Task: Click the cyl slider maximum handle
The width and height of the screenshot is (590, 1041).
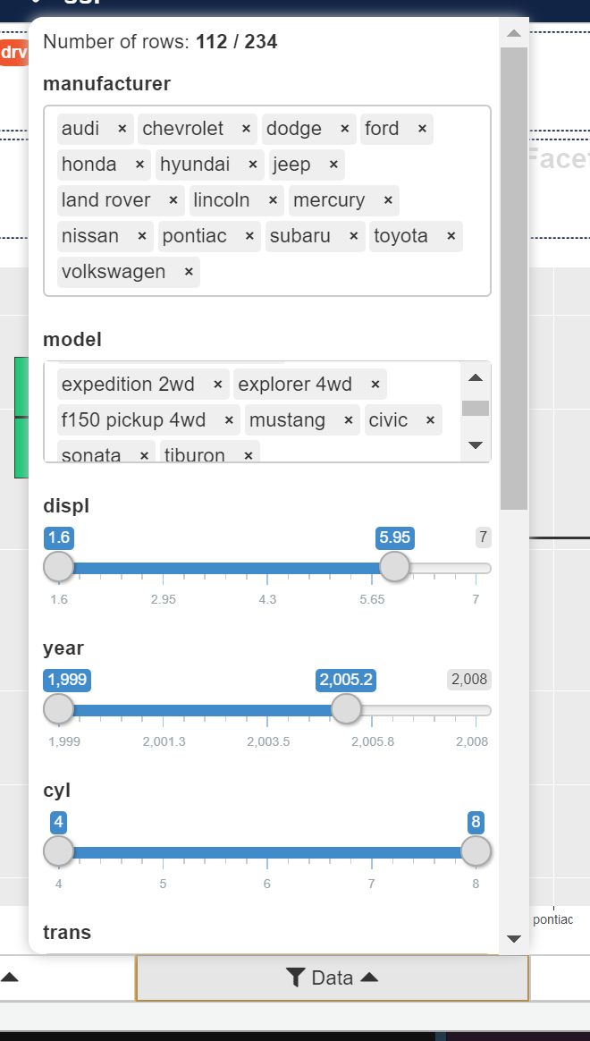Action: pos(476,851)
